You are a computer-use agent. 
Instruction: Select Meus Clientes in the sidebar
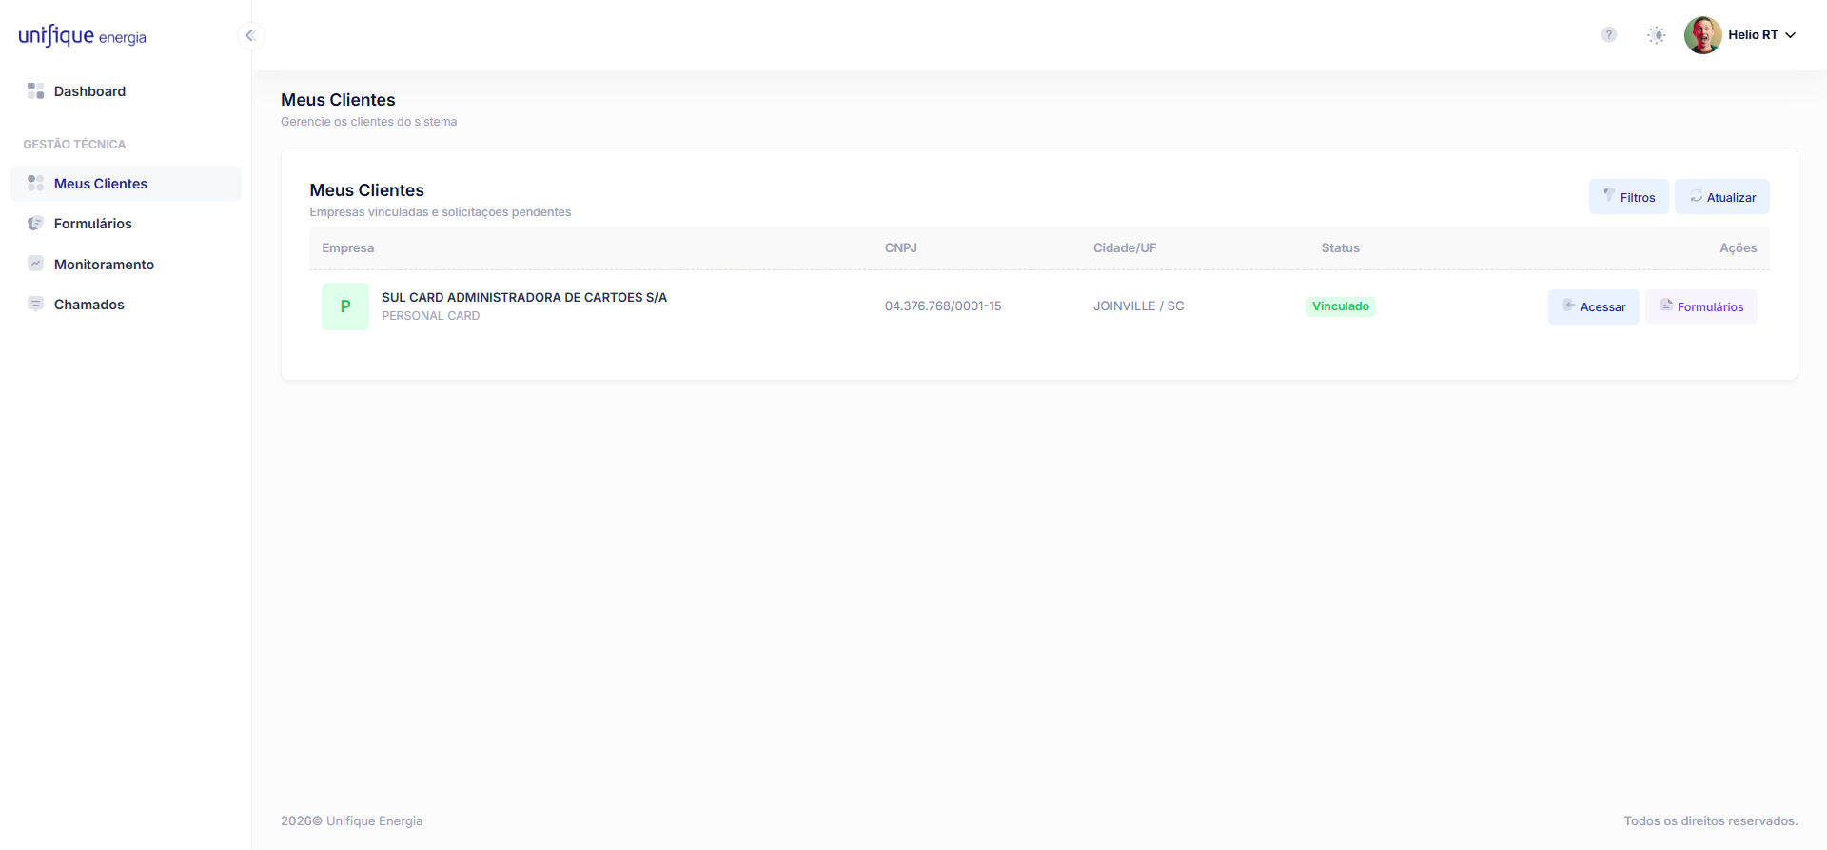(126, 184)
